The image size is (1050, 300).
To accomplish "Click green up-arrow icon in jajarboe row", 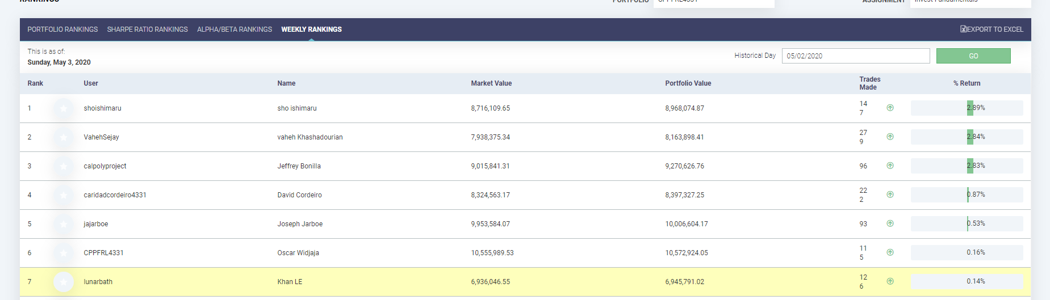I will [890, 223].
